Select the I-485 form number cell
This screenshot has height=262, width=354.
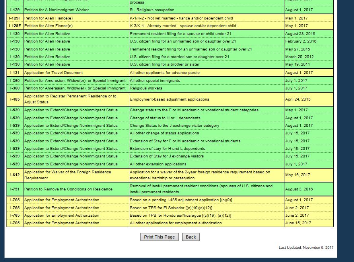pos(15,99)
